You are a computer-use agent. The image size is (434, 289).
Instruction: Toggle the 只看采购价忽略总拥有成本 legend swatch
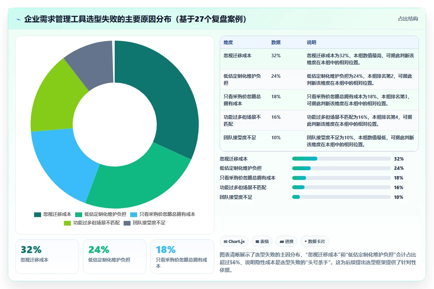[134, 214]
